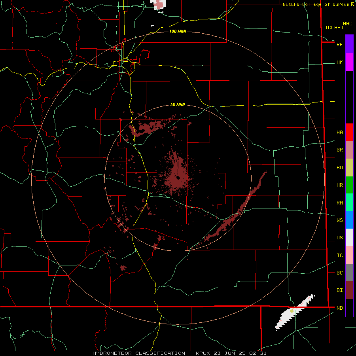Click the HR legend label
The image size is (356, 356).
[339, 185]
